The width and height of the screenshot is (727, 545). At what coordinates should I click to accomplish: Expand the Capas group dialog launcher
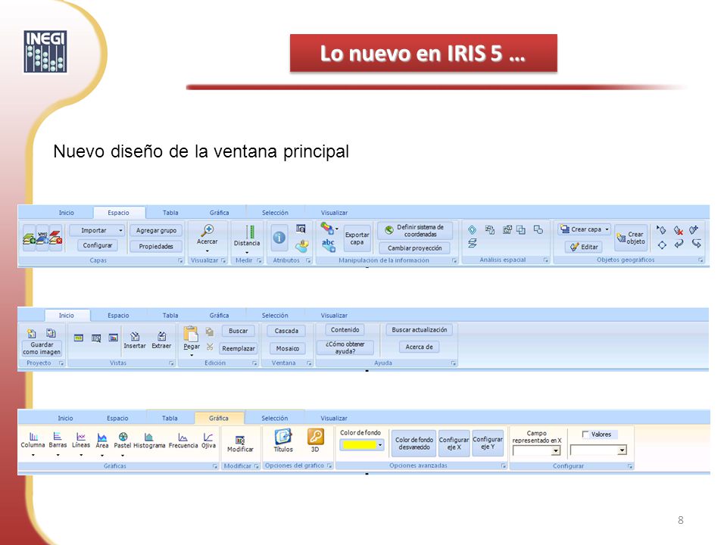pyautogui.click(x=180, y=261)
